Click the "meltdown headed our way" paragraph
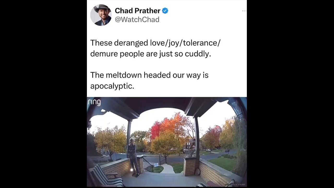This screenshot has width=334, height=188. [149, 80]
